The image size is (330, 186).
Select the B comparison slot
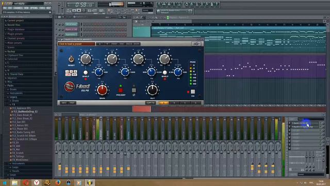click(174, 103)
